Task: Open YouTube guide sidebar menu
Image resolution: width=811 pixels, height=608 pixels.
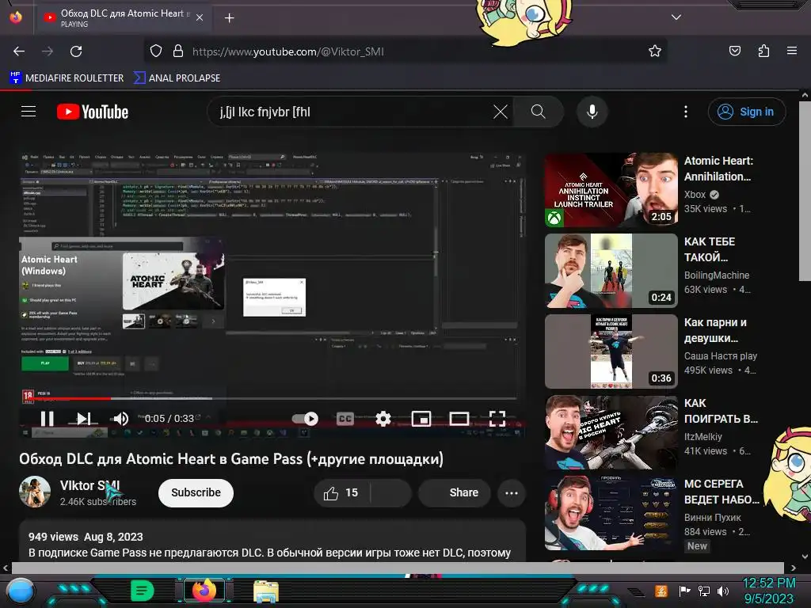Action: coord(29,112)
